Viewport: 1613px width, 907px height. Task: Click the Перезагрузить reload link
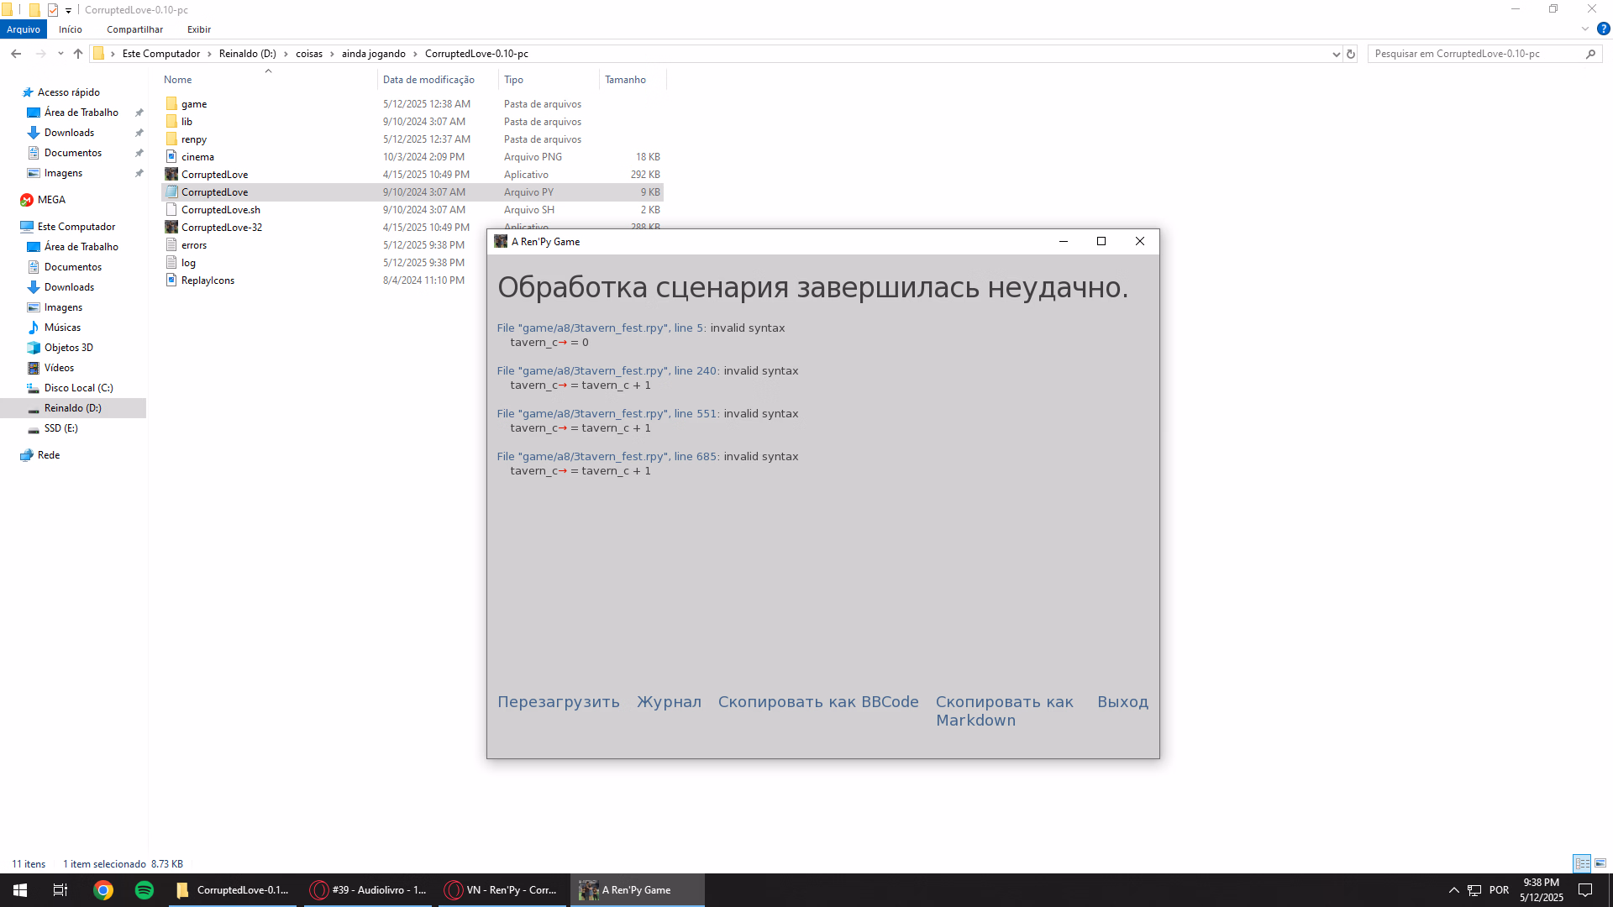558,702
